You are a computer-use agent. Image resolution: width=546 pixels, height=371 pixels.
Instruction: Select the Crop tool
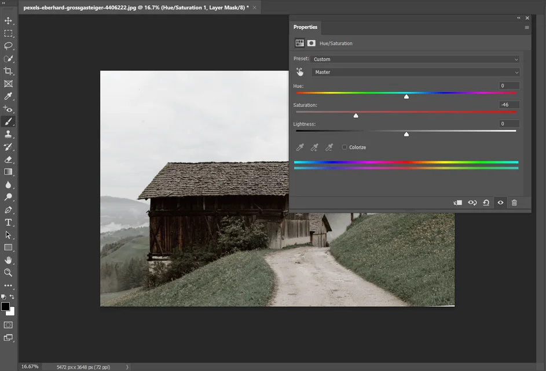(x=8, y=71)
